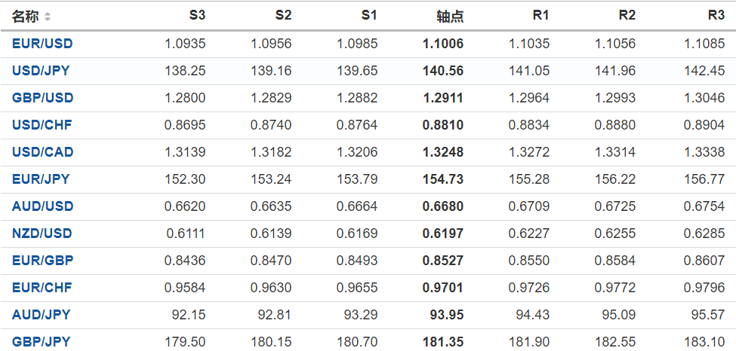Open the NZD/USD pair link

(x=42, y=233)
